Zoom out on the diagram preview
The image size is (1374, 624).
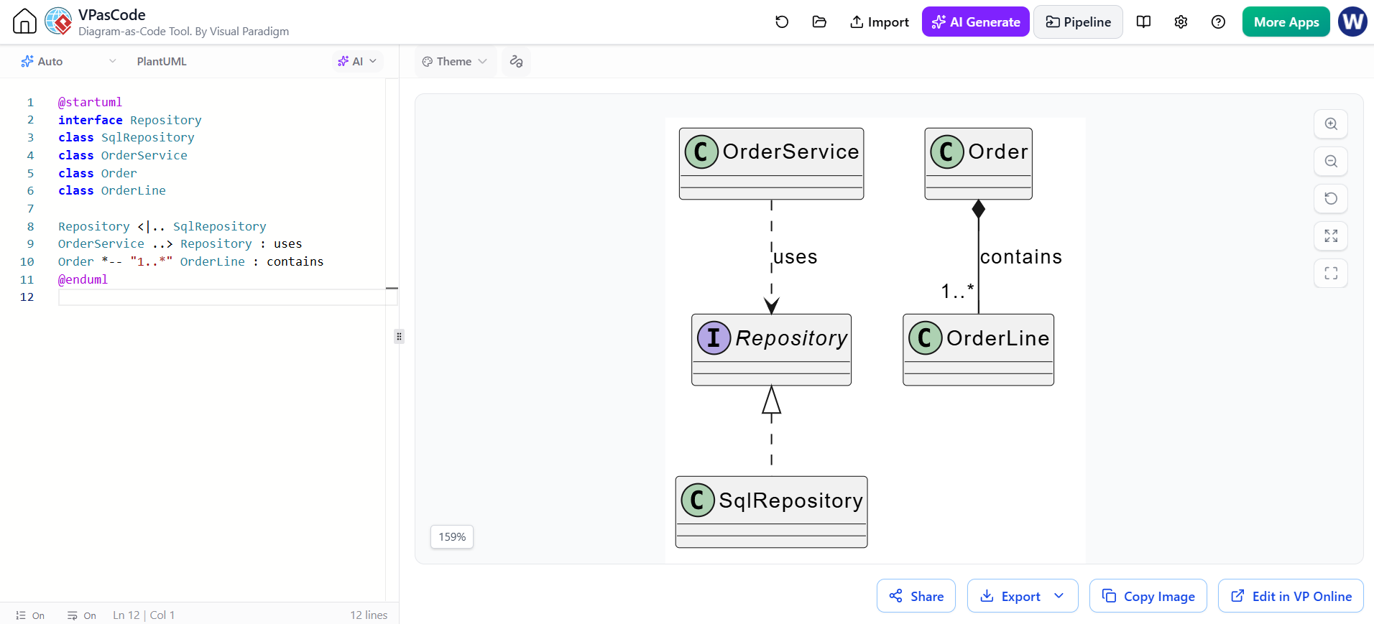point(1331,162)
